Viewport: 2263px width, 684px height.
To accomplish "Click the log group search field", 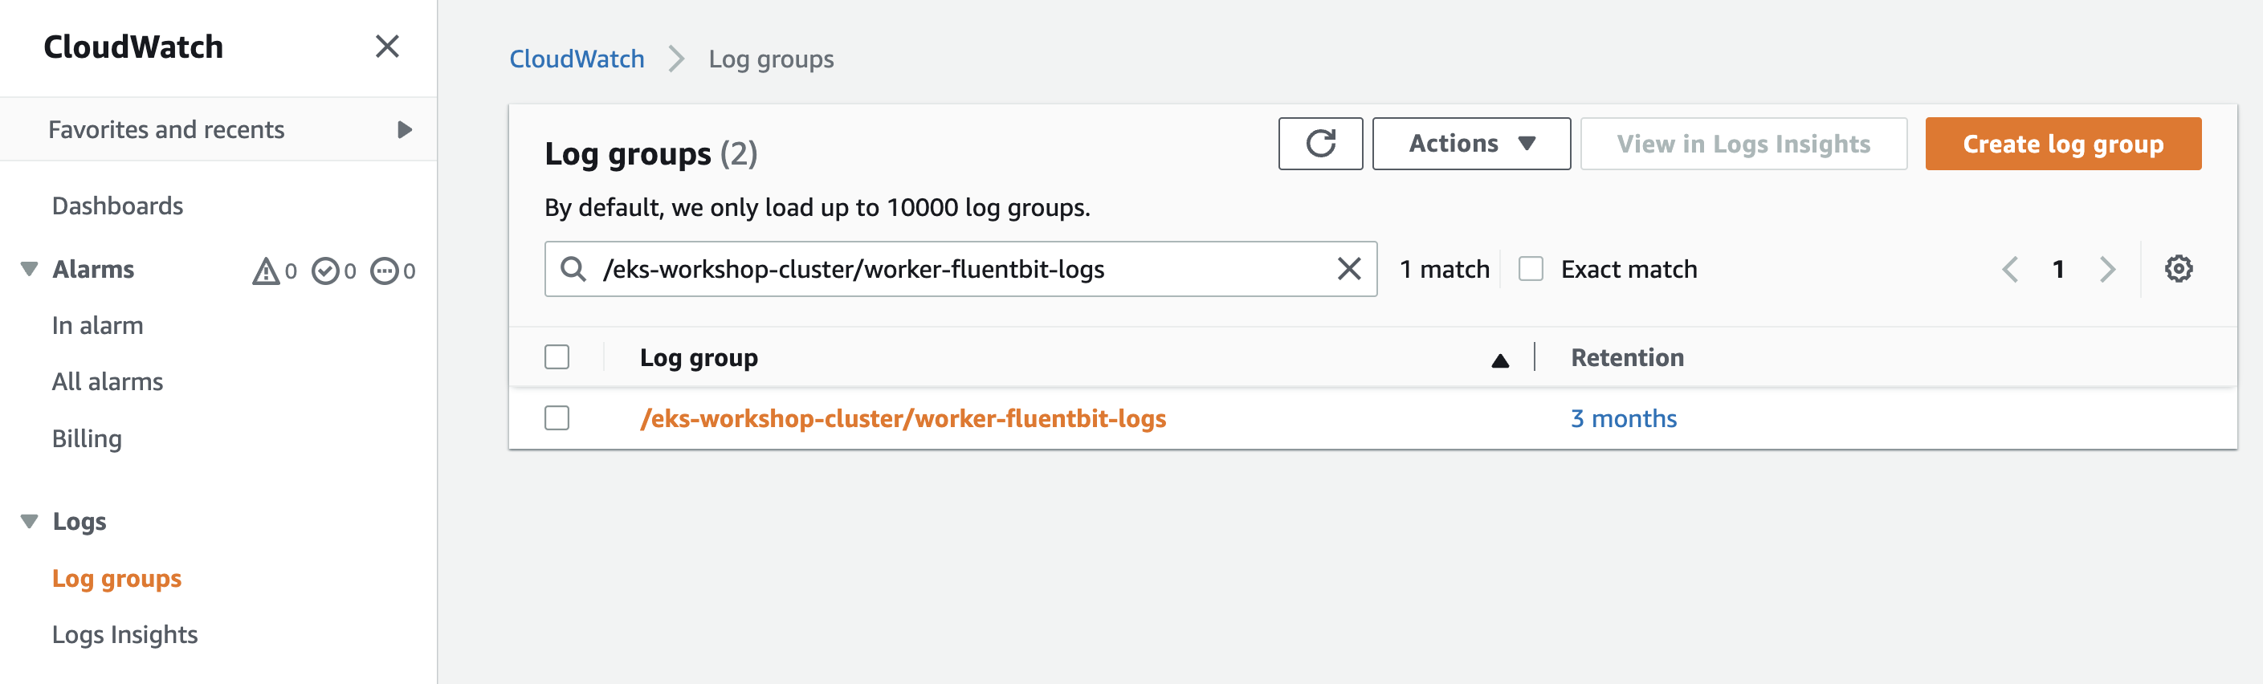I will [960, 269].
